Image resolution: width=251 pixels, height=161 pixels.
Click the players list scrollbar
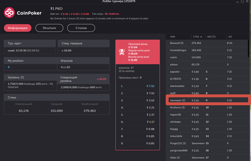248,48
